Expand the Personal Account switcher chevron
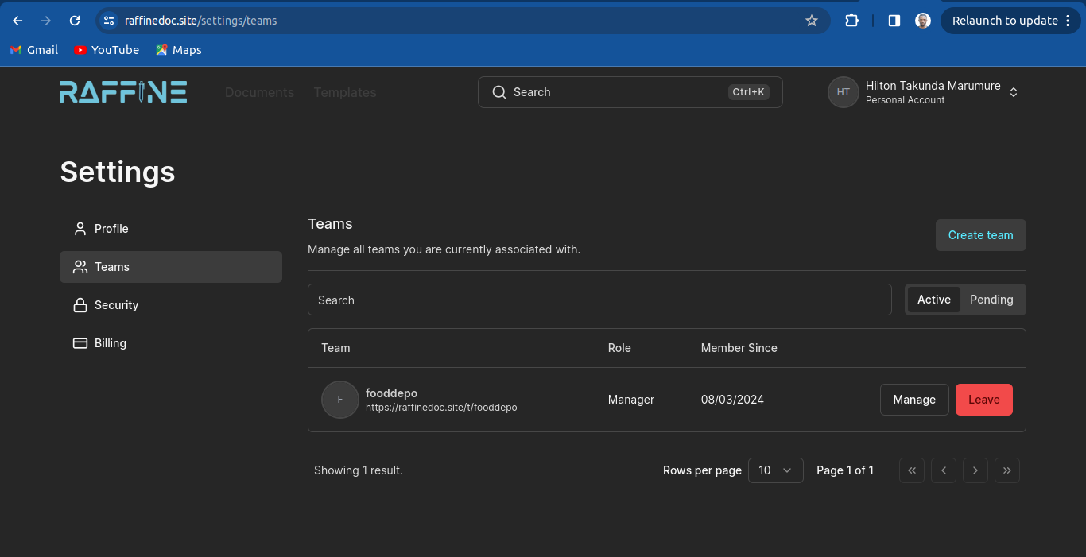The width and height of the screenshot is (1086, 557). point(1014,92)
